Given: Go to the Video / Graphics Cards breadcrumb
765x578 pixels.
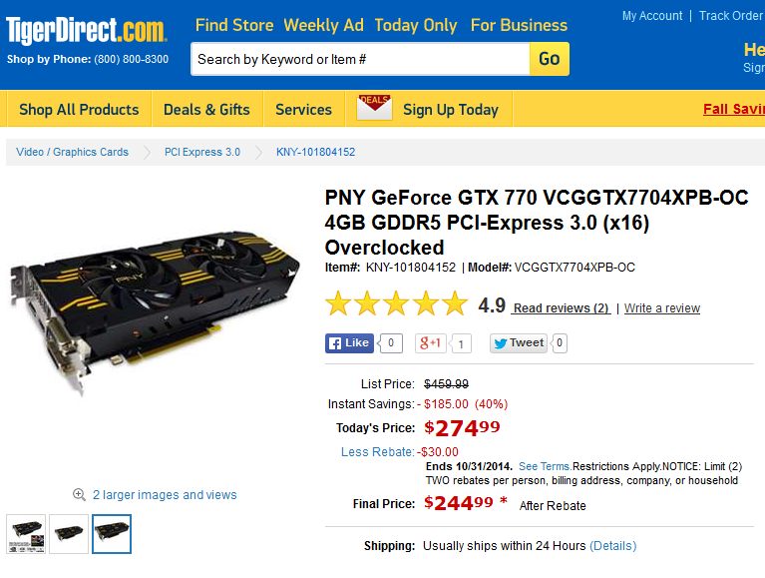Looking at the screenshot, I should click(x=73, y=152).
